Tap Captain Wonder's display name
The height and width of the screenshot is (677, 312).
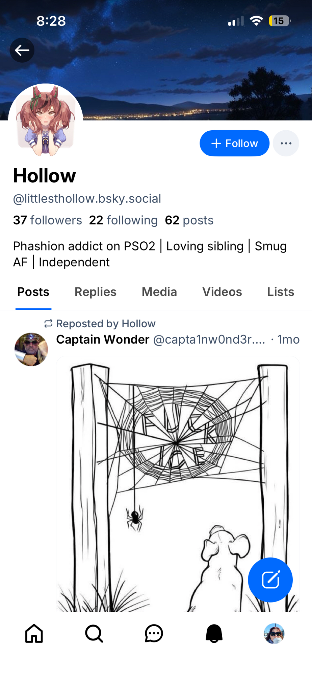coord(103,340)
